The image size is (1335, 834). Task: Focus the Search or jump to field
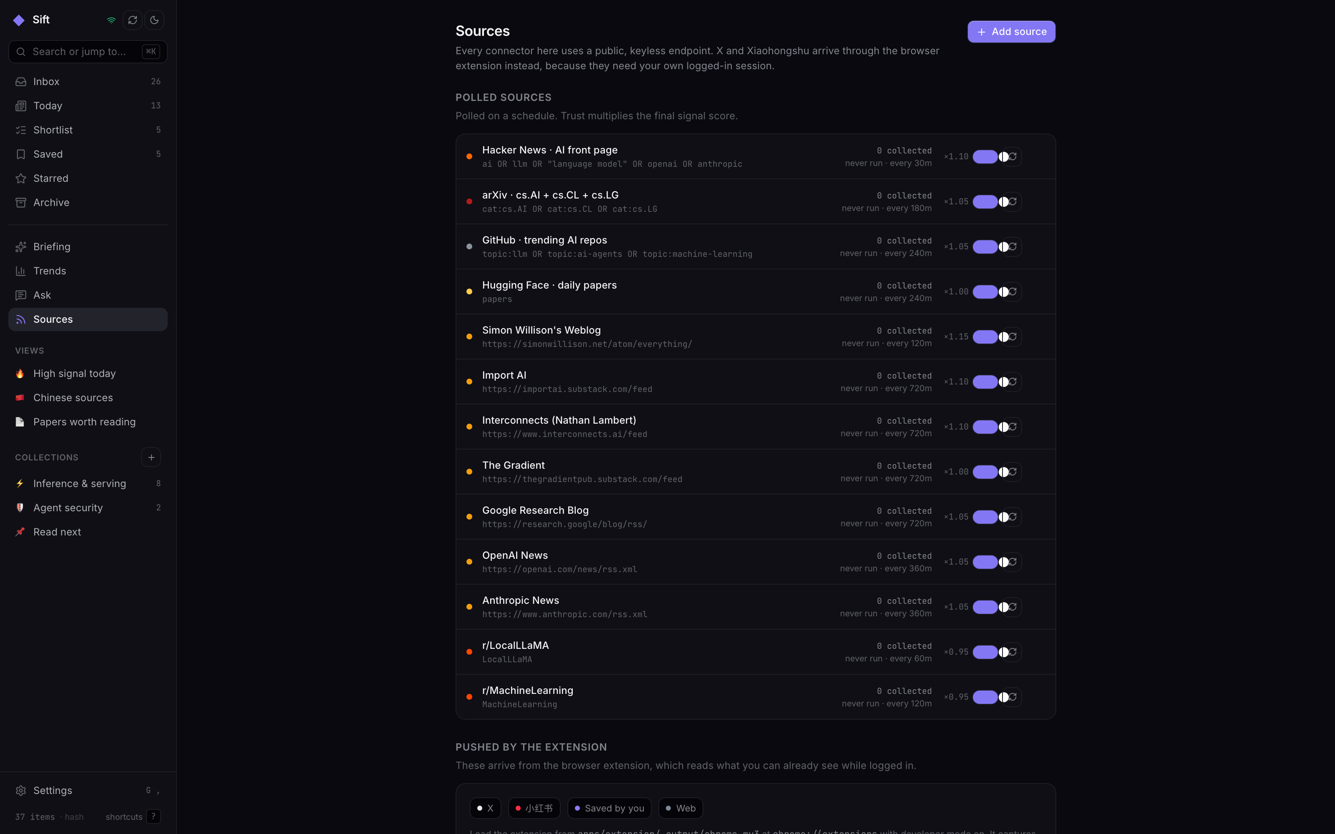(x=88, y=51)
